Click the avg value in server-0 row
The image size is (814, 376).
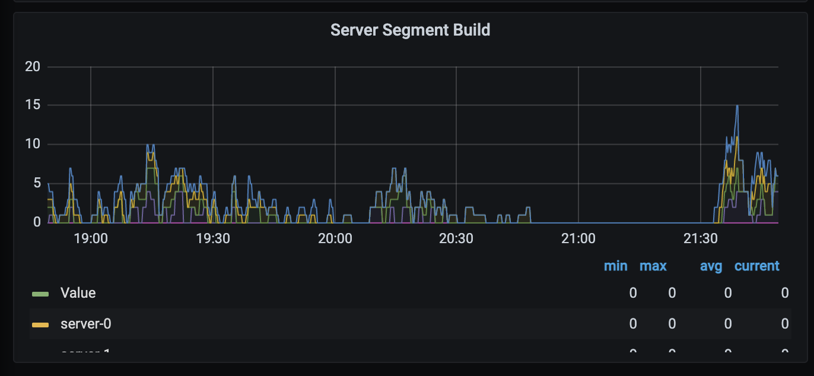(x=728, y=324)
